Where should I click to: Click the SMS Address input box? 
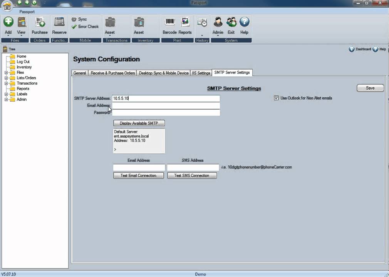[193, 167]
